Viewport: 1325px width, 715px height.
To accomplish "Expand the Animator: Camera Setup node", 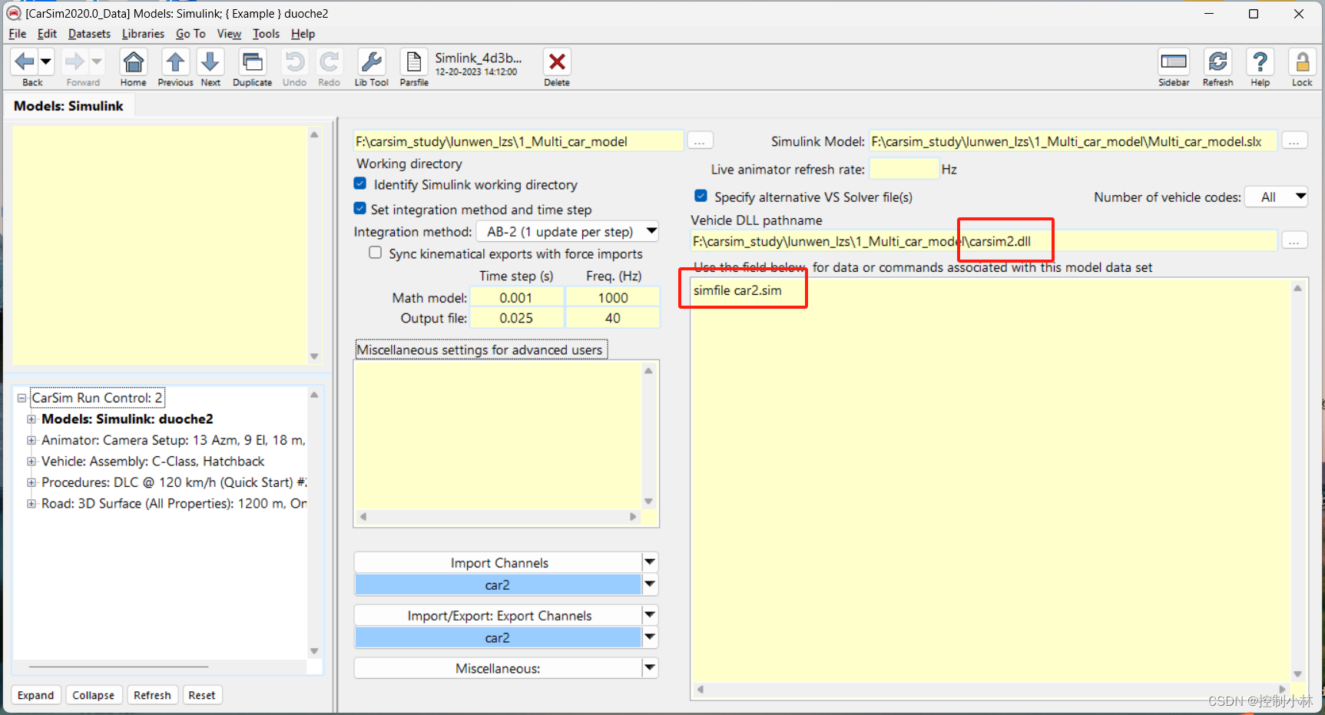I will (31, 440).
